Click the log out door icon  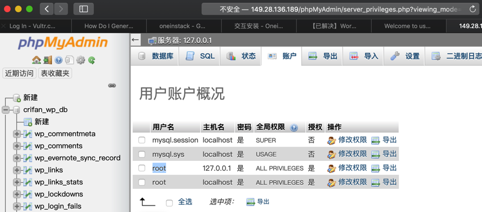(x=47, y=60)
